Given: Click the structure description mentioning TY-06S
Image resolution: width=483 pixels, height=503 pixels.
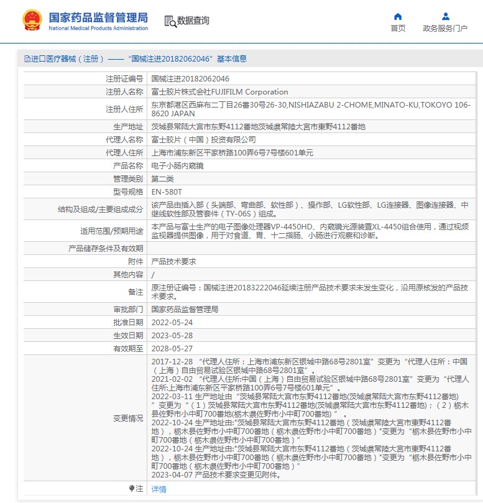Looking at the screenshot, I should pos(310,209).
